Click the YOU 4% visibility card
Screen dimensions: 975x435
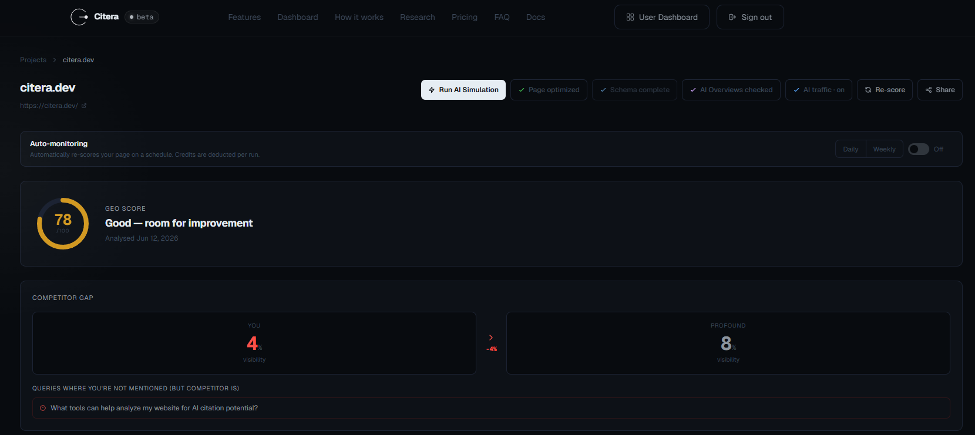tap(254, 343)
